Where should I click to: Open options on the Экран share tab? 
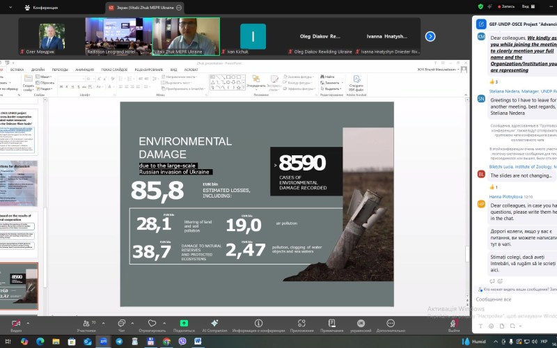point(179,8)
